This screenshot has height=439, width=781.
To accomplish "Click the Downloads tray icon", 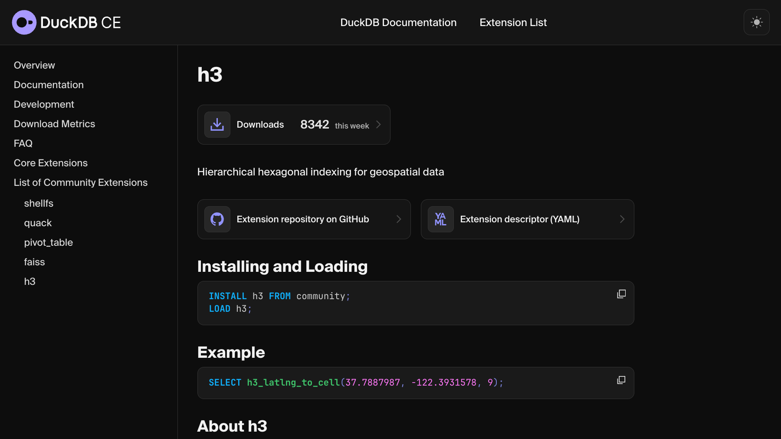I will click(217, 125).
